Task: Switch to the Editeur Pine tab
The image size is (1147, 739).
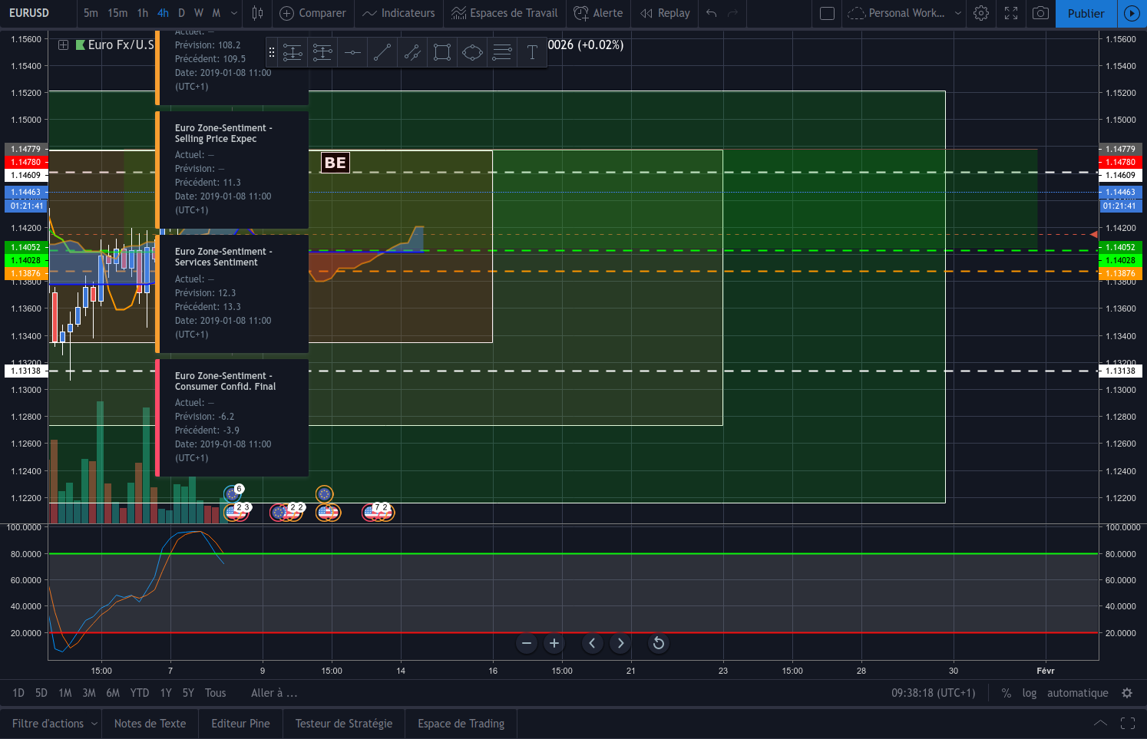Action: click(x=240, y=724)
